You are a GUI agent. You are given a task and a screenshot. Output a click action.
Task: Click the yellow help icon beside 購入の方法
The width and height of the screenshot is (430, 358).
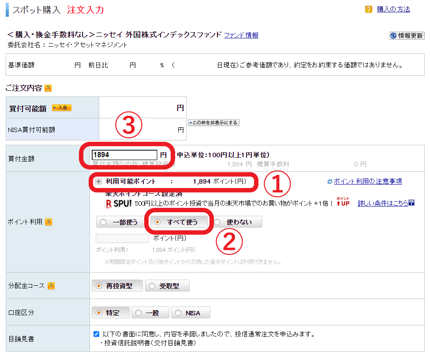[369, 9]
